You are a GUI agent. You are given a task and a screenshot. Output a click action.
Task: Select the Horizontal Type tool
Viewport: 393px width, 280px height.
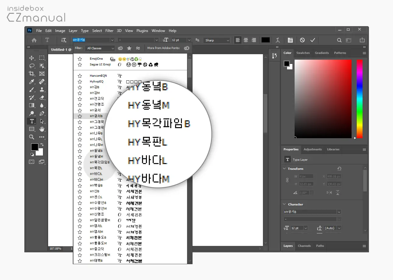coord(32,121)
